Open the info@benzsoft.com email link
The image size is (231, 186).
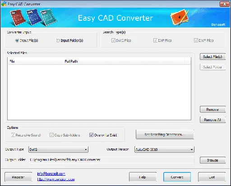(x=51, y=174)
